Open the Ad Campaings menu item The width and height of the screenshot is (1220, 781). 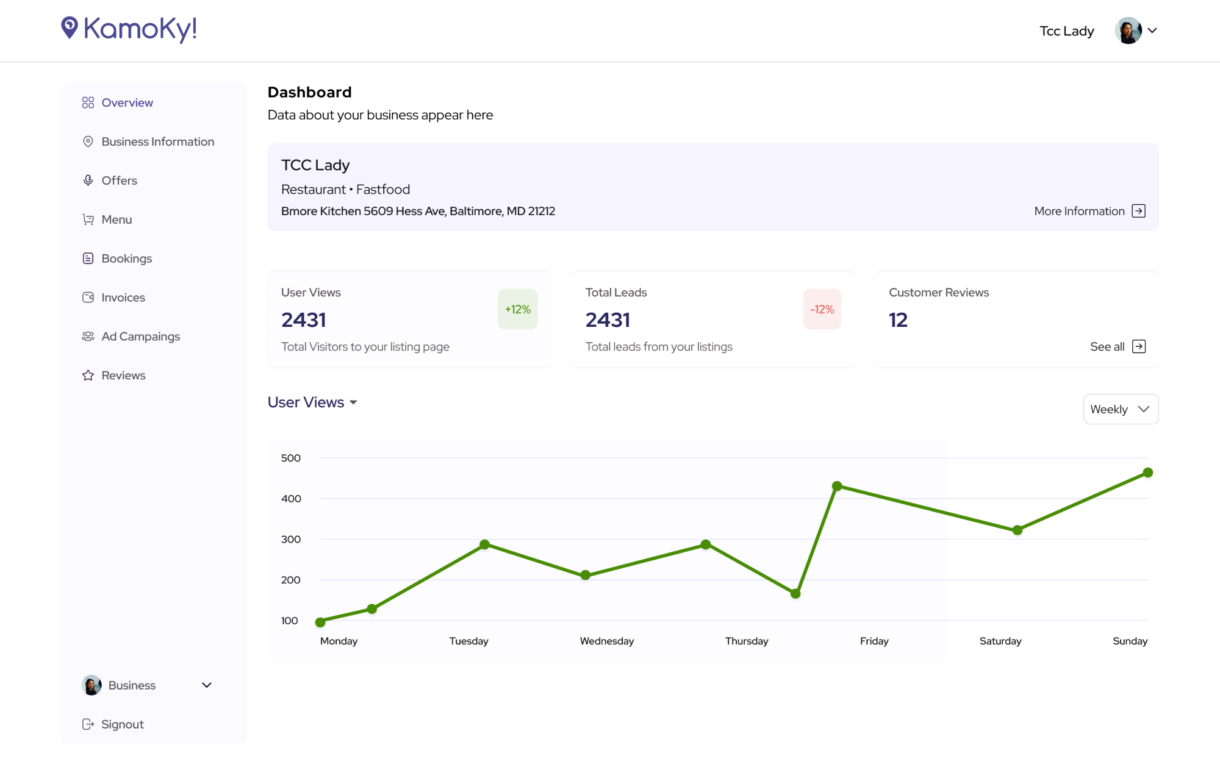140,337
